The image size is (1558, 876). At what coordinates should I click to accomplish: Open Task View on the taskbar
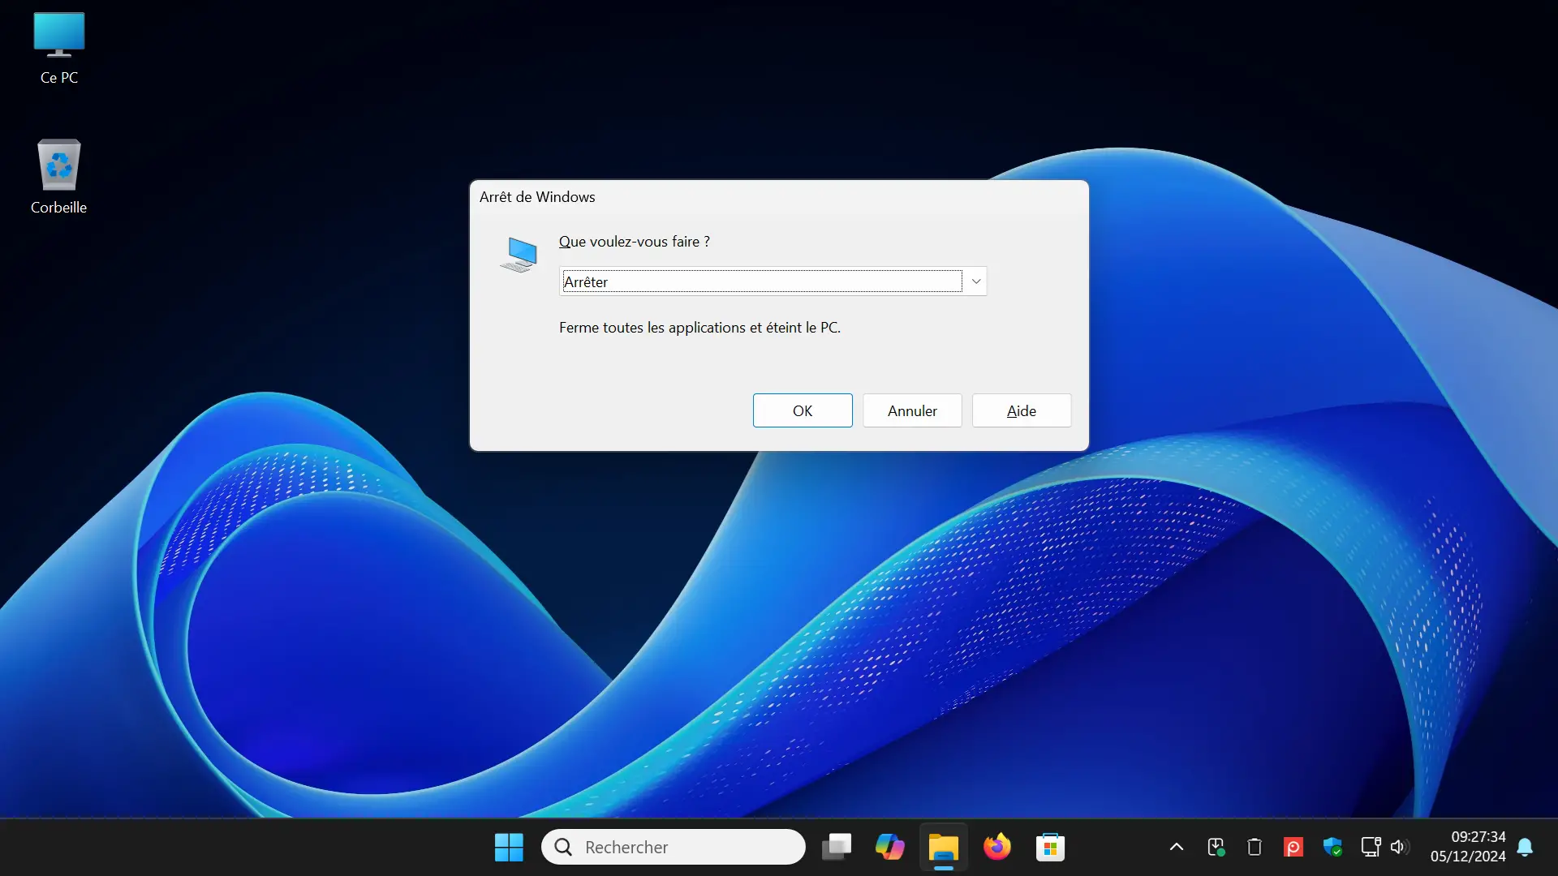point(837,848)
